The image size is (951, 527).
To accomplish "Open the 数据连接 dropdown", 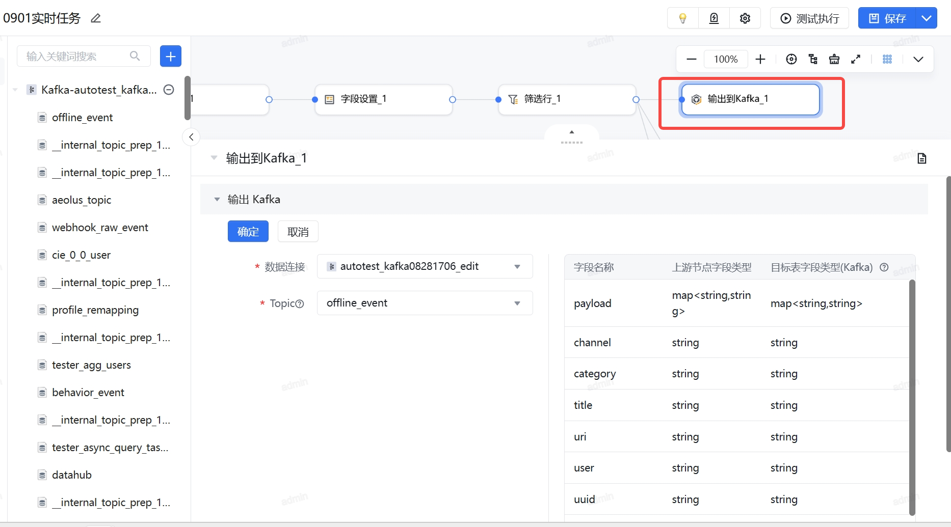I will click(425, 266).
